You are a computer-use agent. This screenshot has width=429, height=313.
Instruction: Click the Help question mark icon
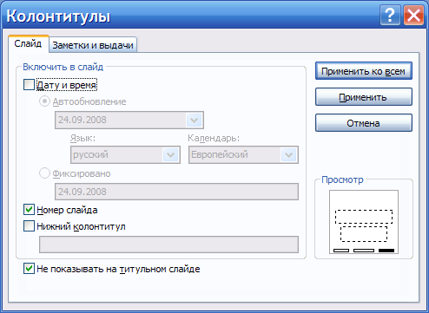390,15
